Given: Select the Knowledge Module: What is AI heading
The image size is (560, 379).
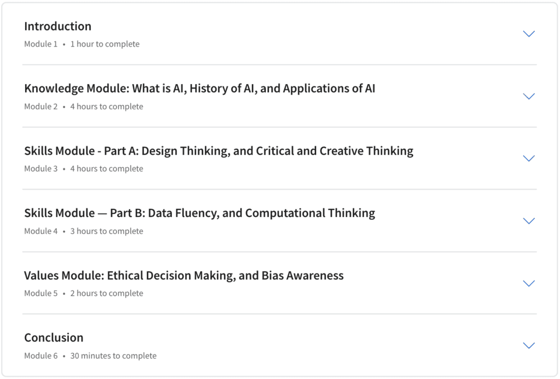Looking at the screenshot, I should tap(200, 89).
